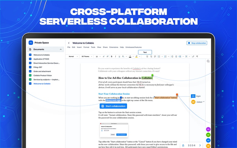Open the Tools menu

[x=93, y=47]
